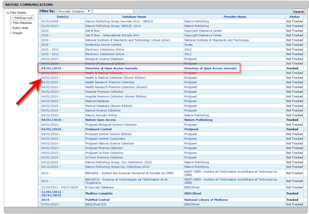Open Directory of Open Access Journals database
309x214 pixels.
coord(111,68)
